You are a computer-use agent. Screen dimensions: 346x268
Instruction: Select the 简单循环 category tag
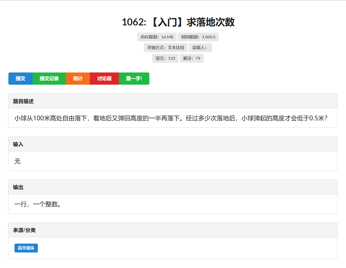pos(26,248)
